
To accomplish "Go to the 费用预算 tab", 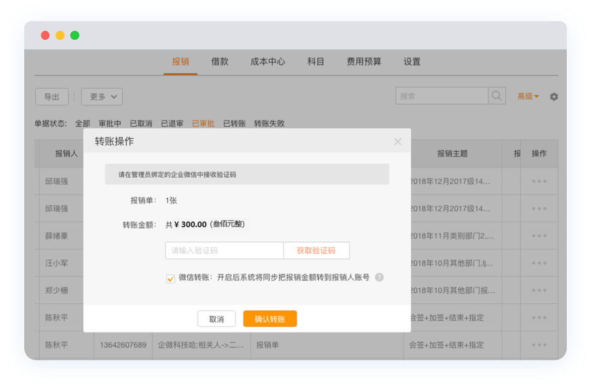I will tap(364, 62).
